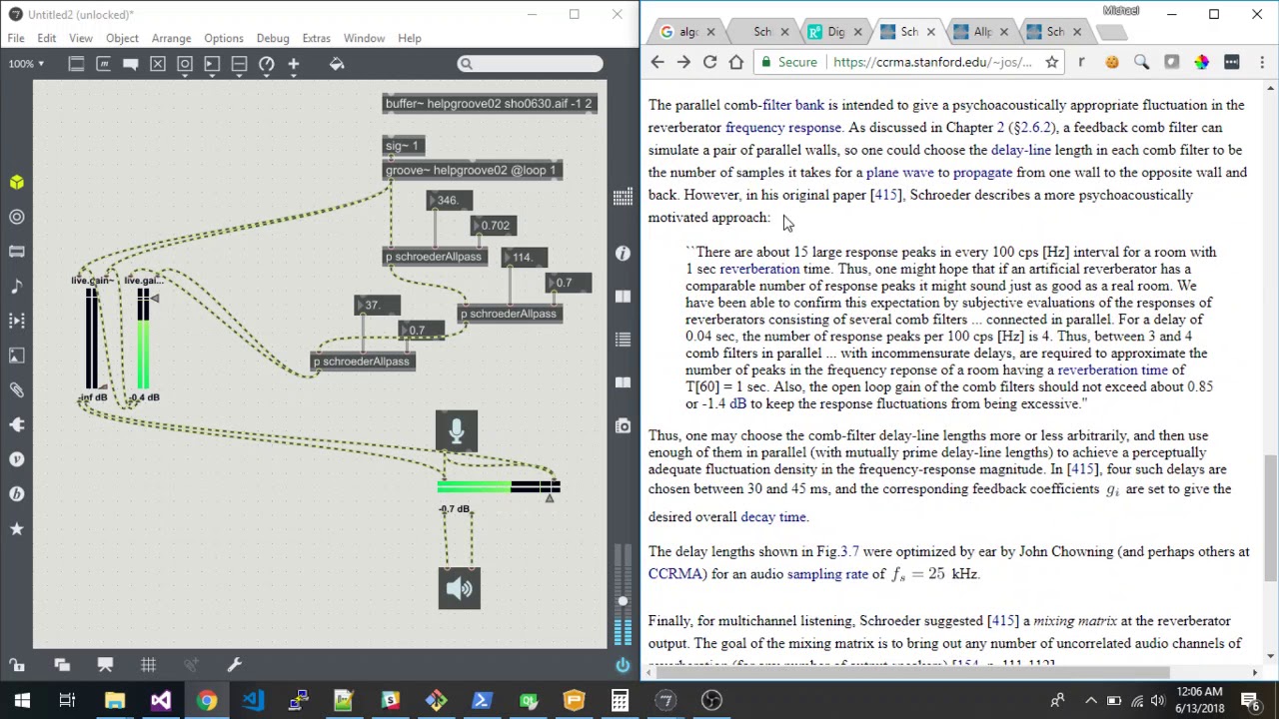
Task: Bookmark page with star icon in Chrome
Action: tap(1051, 62)
